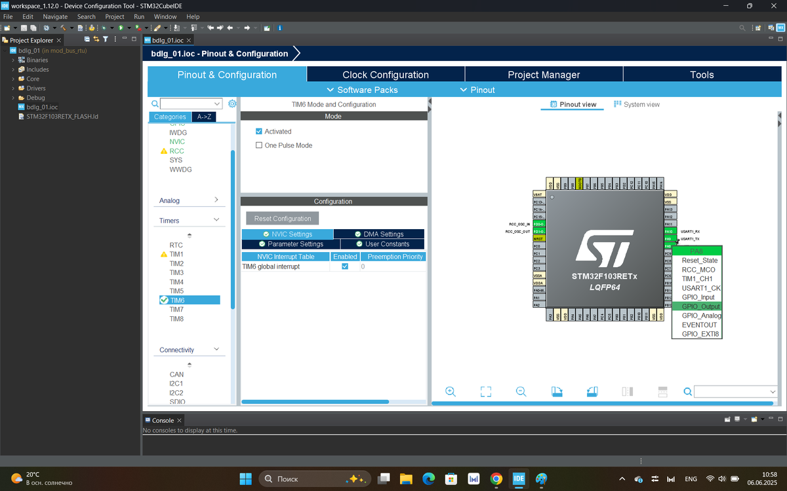Viewport: 787px width, 491px height.
Task: Click the Reset Configuration button
Action: 283,218
